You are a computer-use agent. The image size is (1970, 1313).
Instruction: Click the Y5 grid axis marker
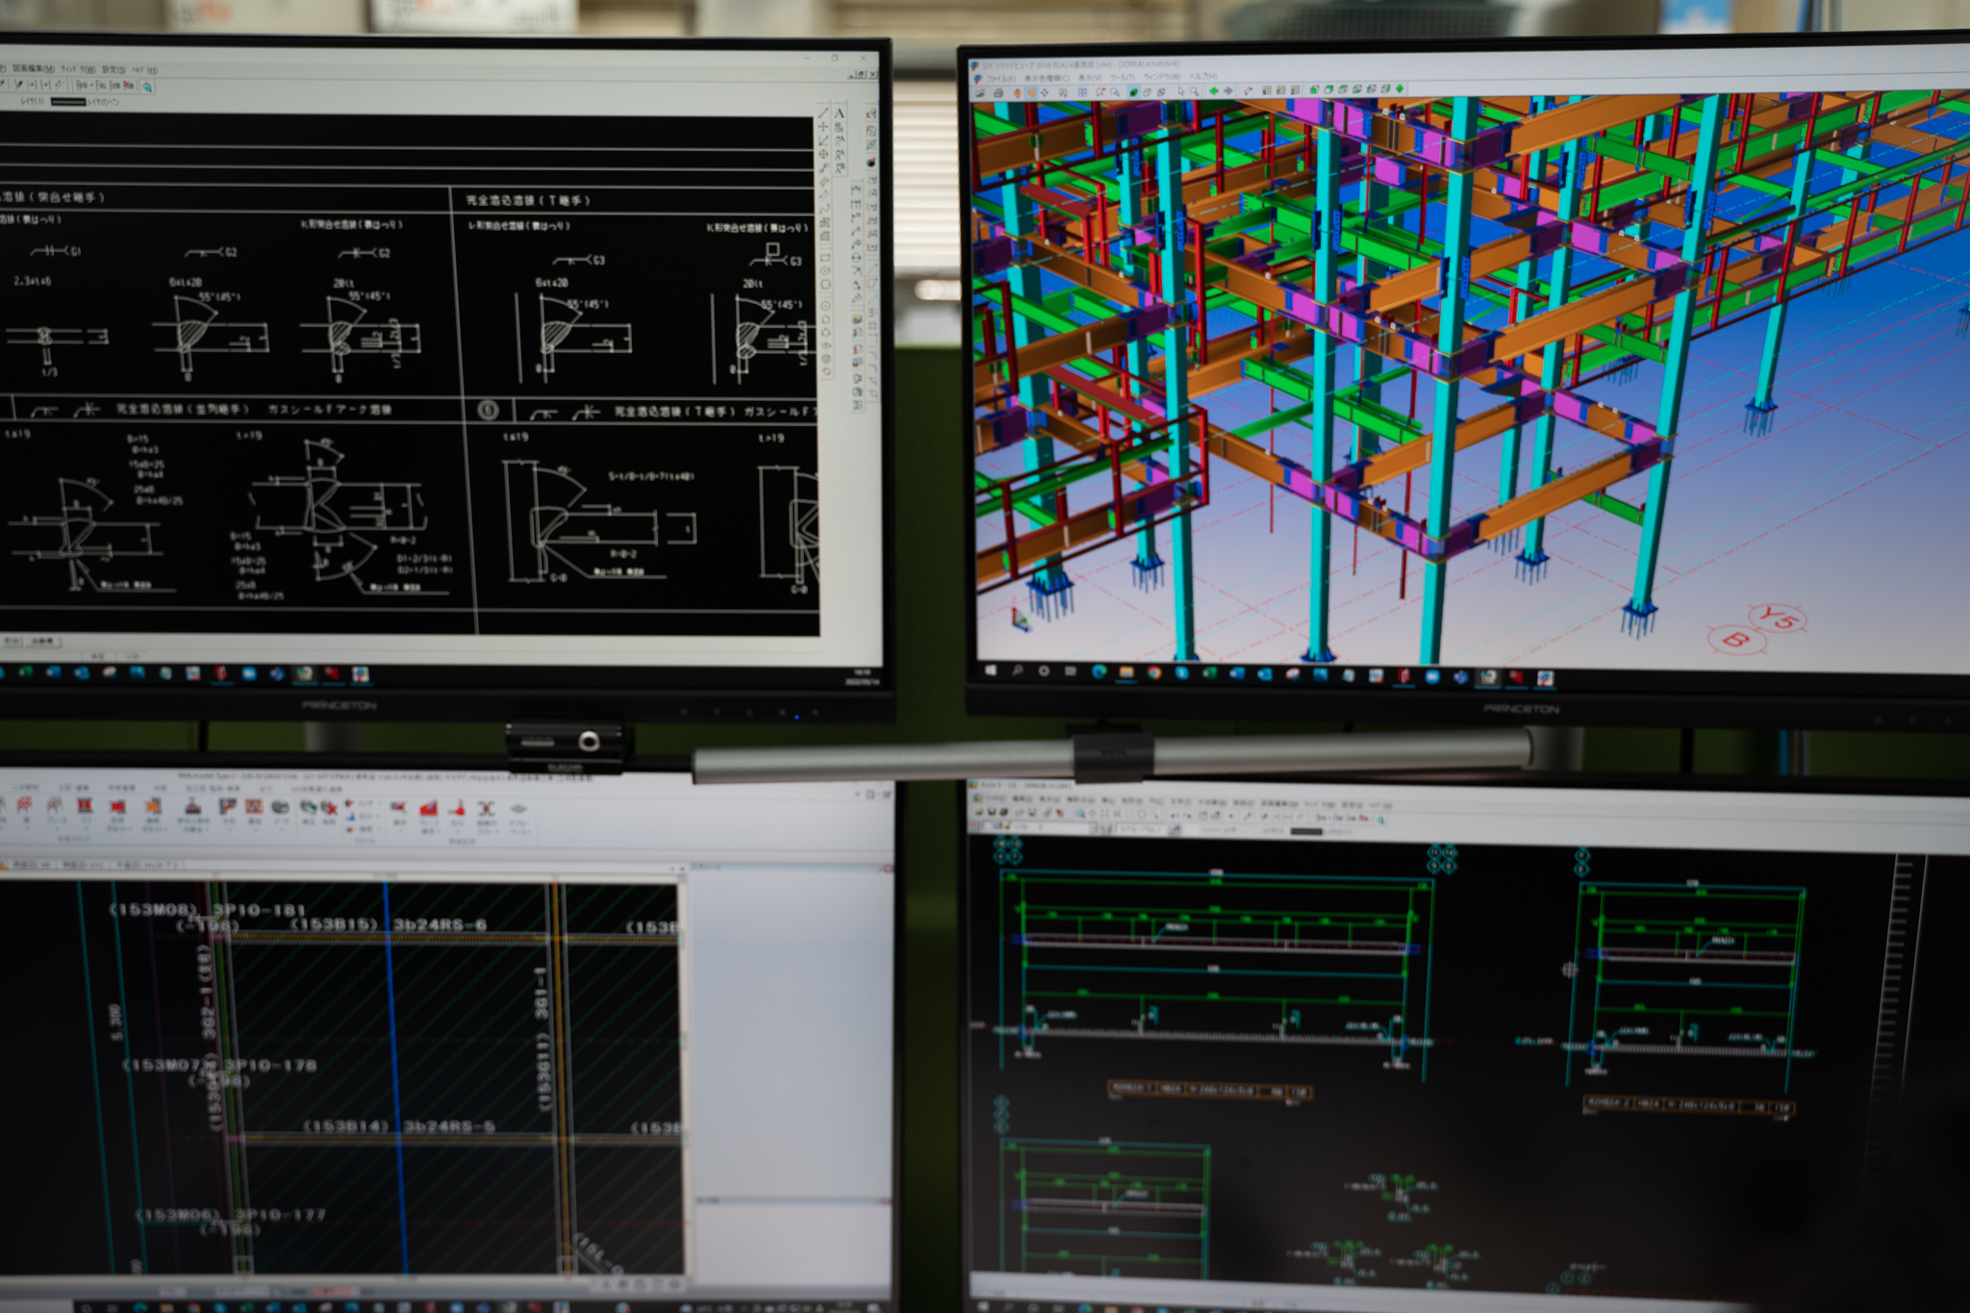point(1777,619)
